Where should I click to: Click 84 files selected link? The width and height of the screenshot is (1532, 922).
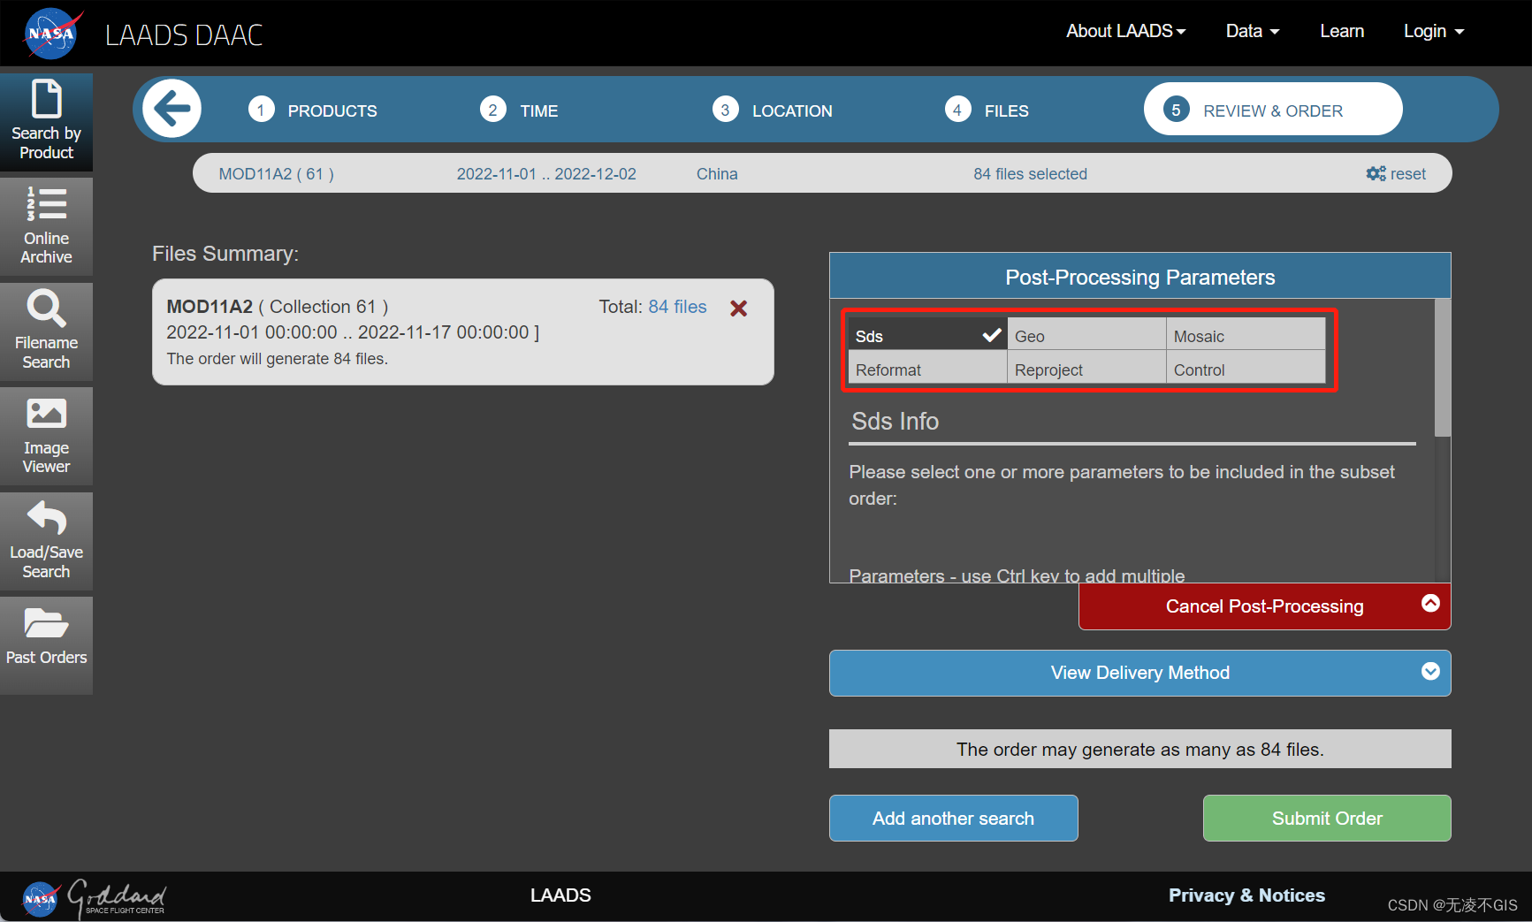click(x=1030, y=173)
